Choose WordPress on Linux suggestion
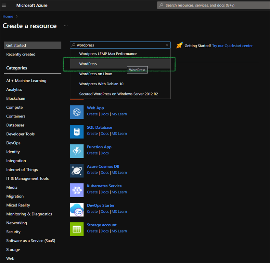 (x=120, y=74)
